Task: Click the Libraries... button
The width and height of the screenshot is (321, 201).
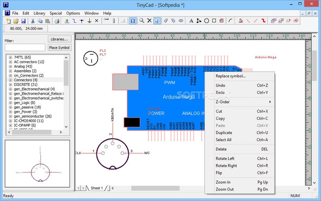Action: coord(59,39)
